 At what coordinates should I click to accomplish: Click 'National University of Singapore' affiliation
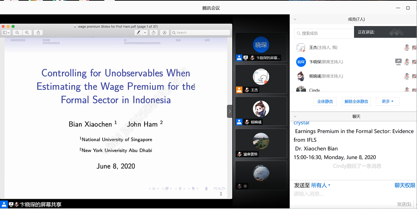[117, 140]
